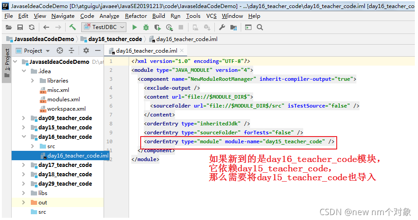Click day16_teacher_code in the breadcrumb bar
The width and height of the screenshot is (418, 220).
112,39
